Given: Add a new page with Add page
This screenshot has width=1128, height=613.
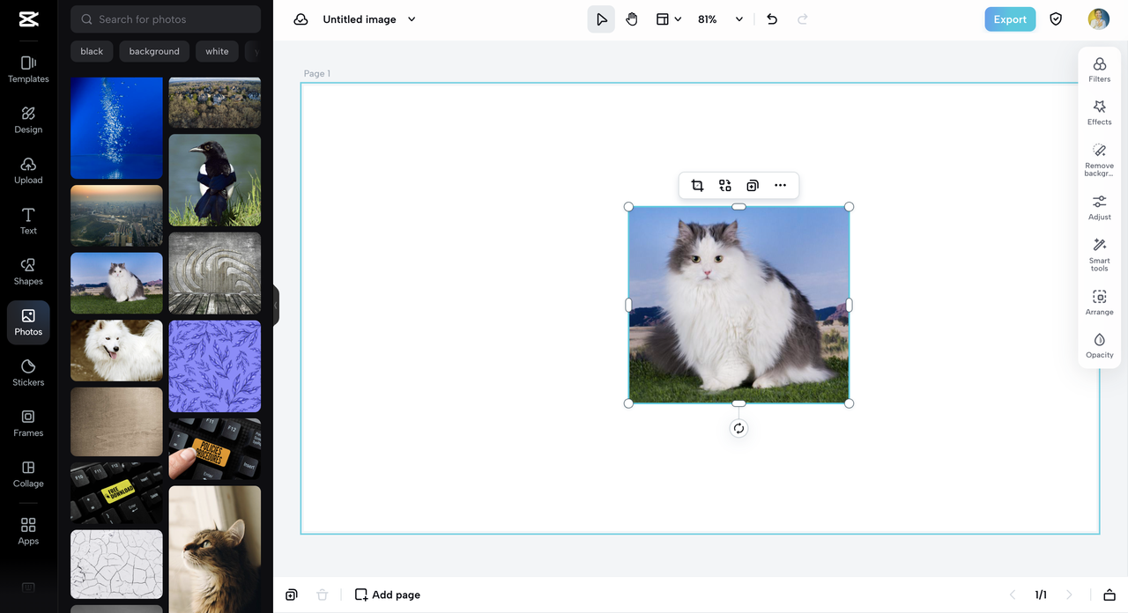Looking at the screenshot, I should pyautogui.click(x=387, y=595).
